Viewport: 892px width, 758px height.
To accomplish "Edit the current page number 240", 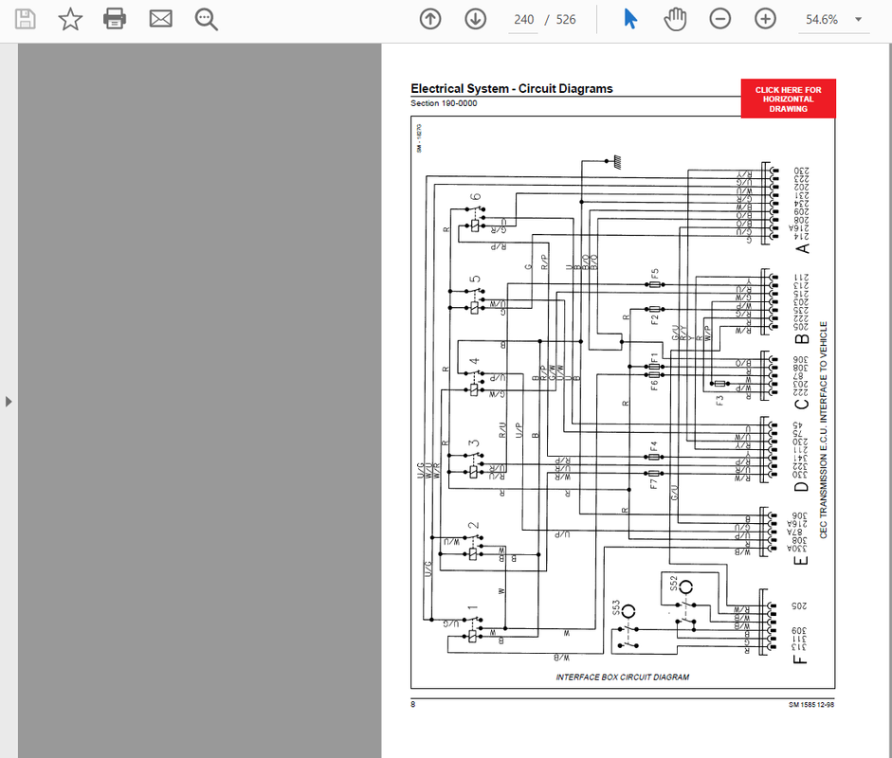I will coord(523,20).
